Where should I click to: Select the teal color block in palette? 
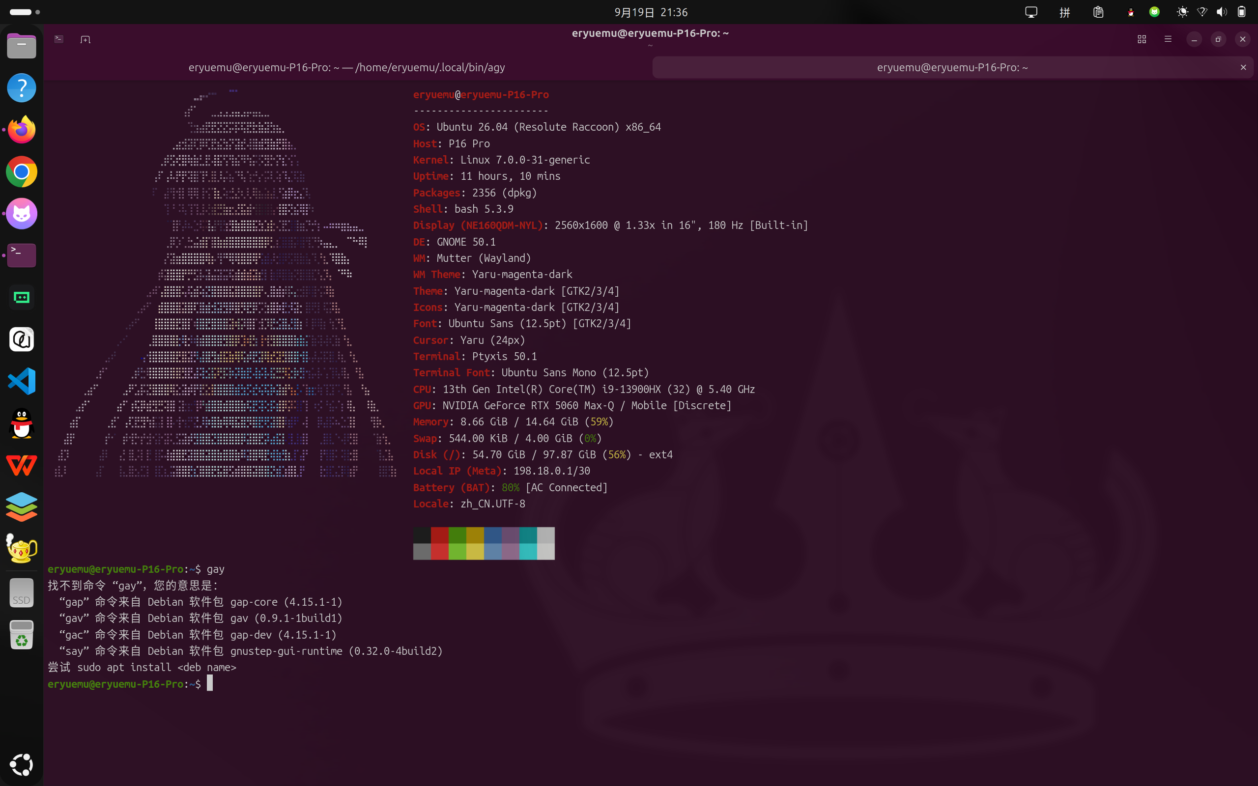pos(528,535)
